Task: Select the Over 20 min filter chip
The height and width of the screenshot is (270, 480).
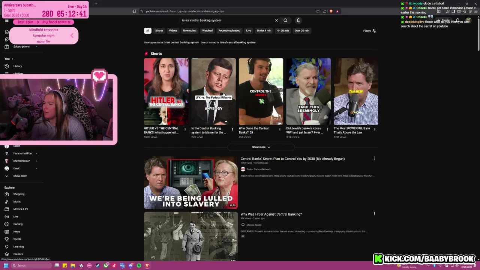Action: point(302,31)
